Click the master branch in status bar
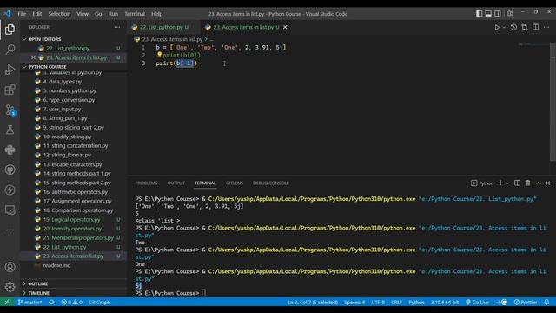This screenshot has height=313, width=556. (30, 302)
